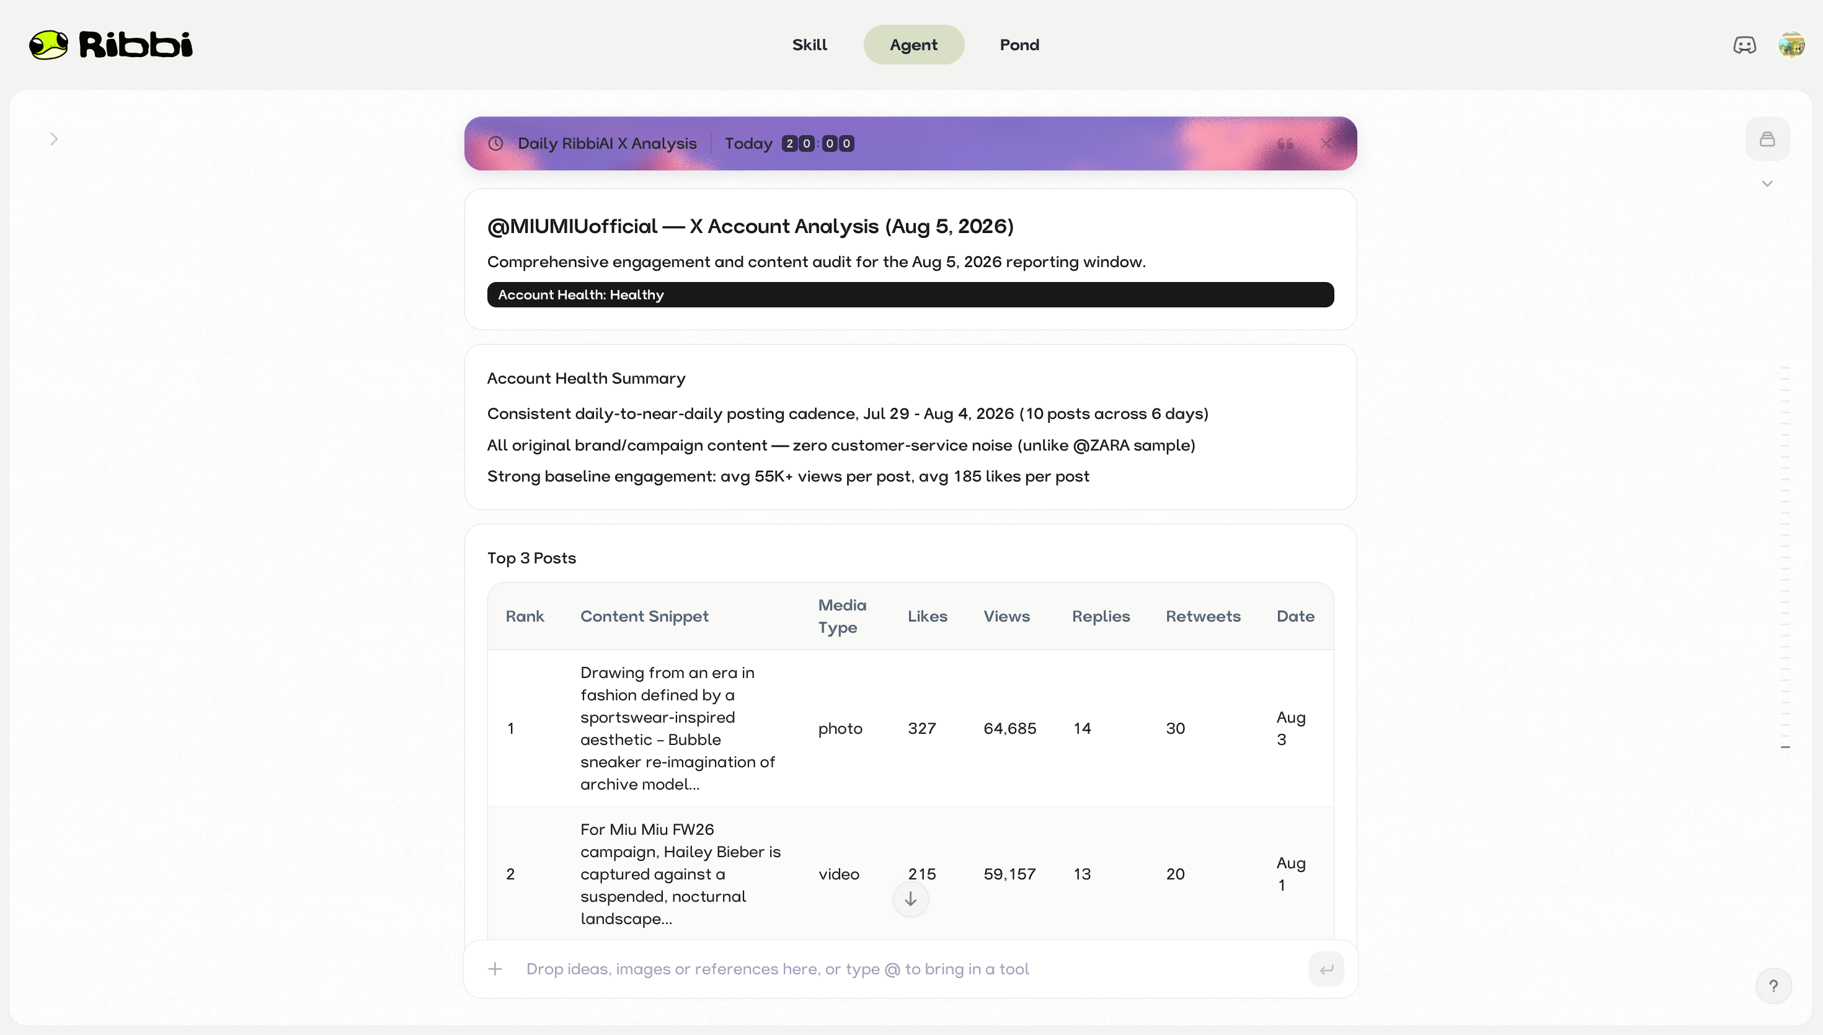
Task: Click the quote icon in the banner
Action: tap(1285, 144)
